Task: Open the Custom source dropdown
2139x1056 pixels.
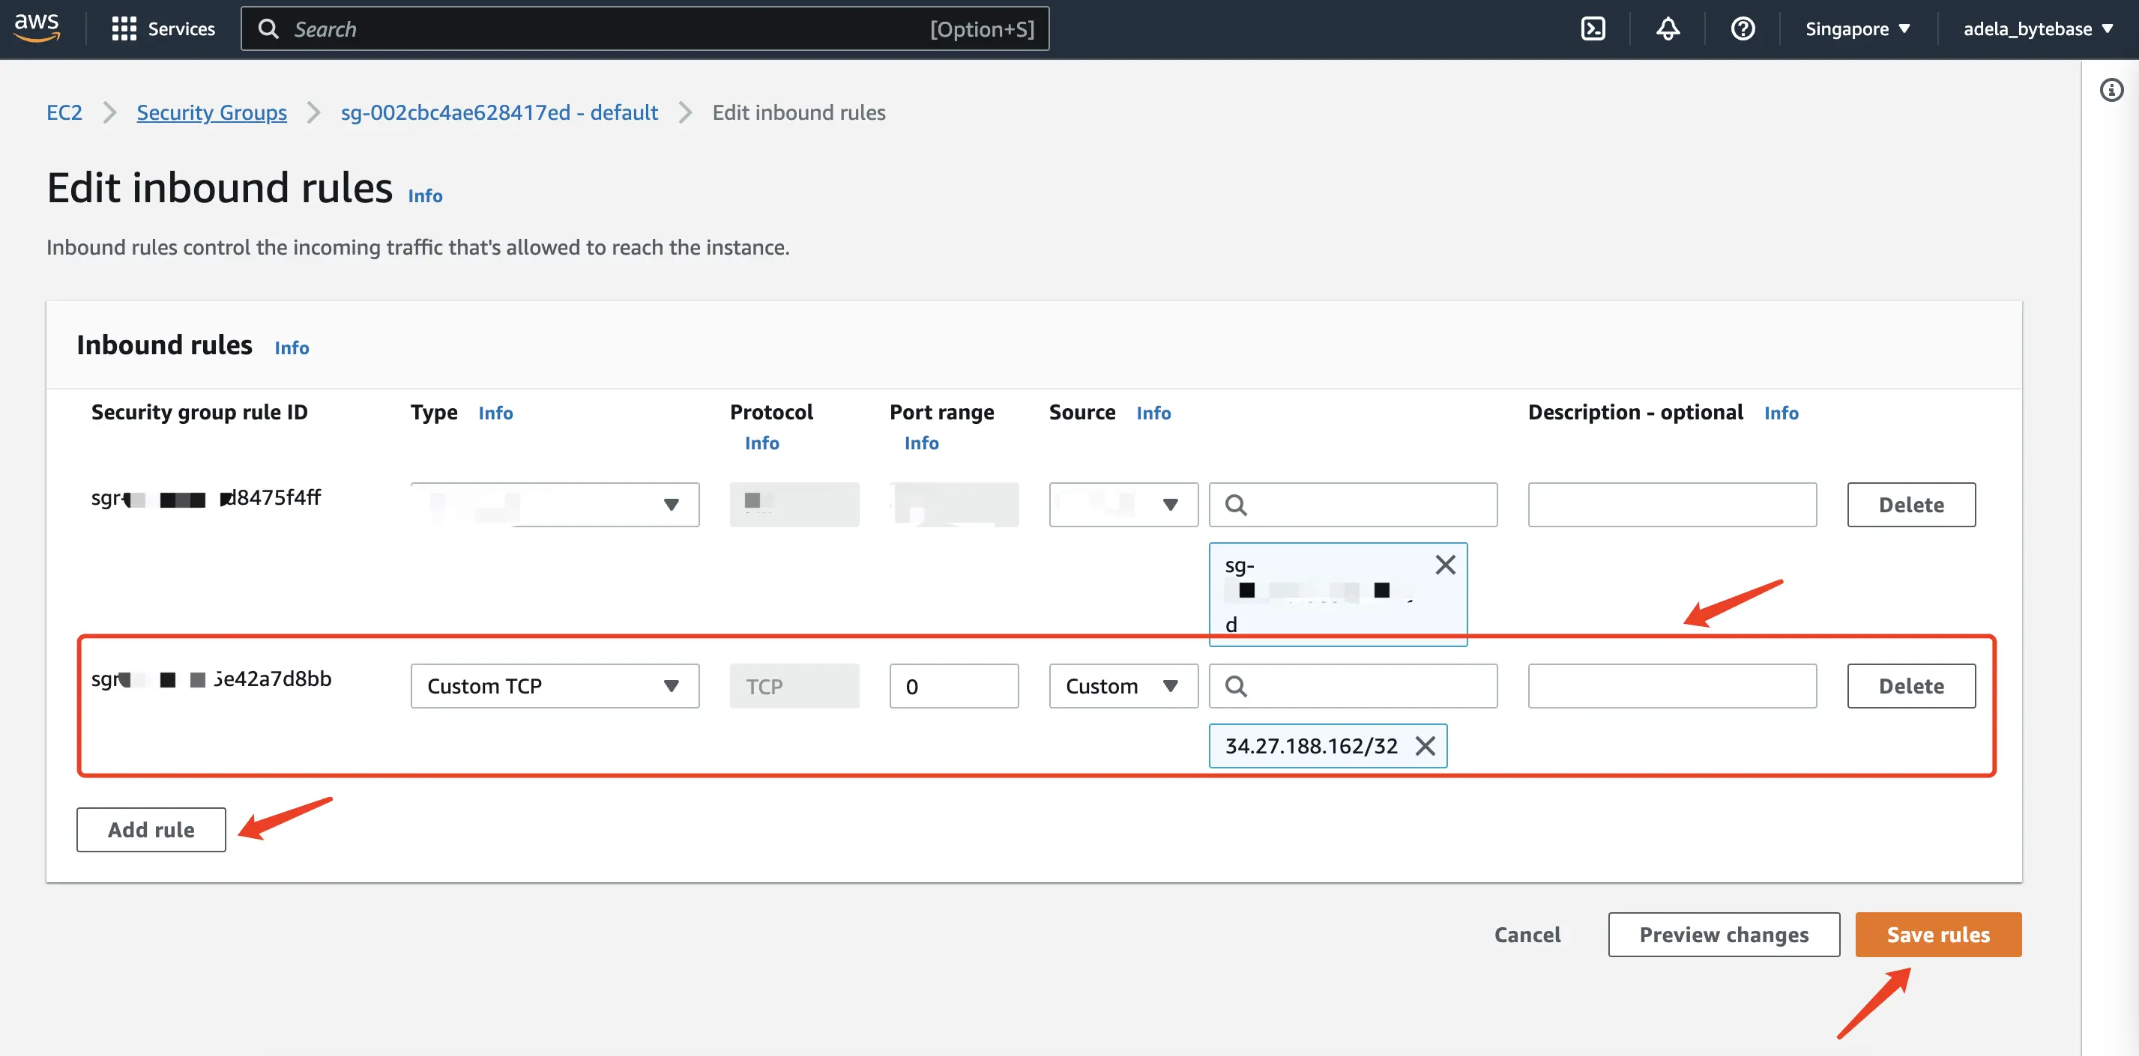Action: [x=1123, y=686]
